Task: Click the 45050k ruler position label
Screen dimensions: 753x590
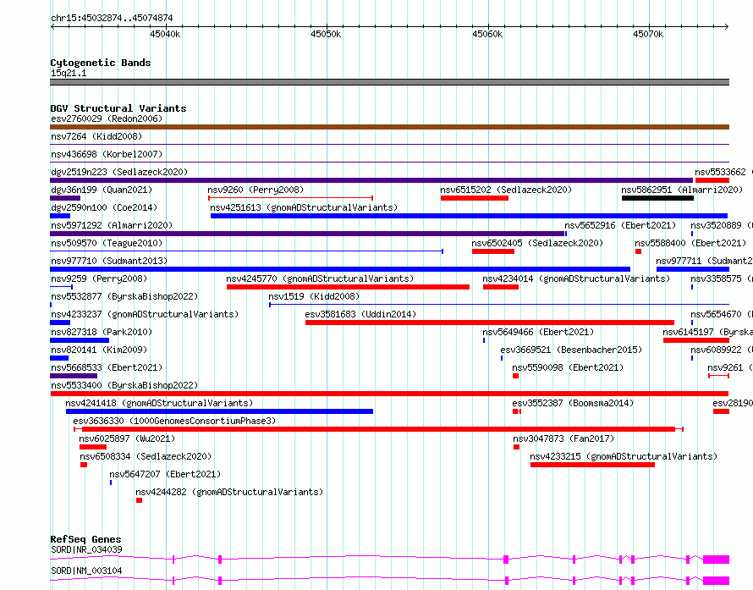Action: [x=326, y=34]
